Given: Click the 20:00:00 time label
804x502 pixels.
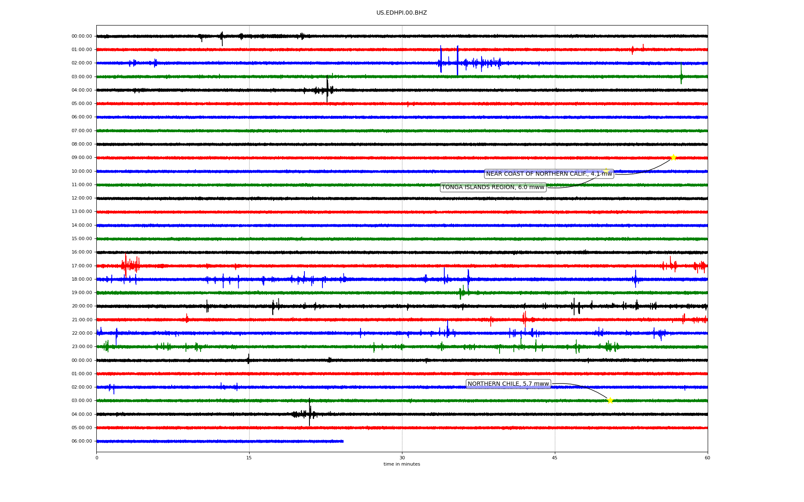Looking at the screenshot, I should (x=82, y=306).
